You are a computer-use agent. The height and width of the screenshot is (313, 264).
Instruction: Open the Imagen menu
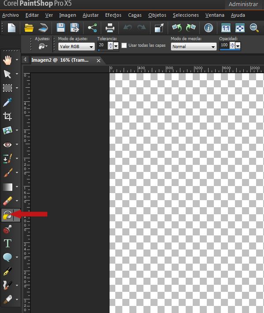[68, 15]
